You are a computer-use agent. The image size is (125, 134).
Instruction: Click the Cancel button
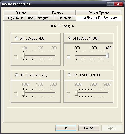[x=89, y=128]
